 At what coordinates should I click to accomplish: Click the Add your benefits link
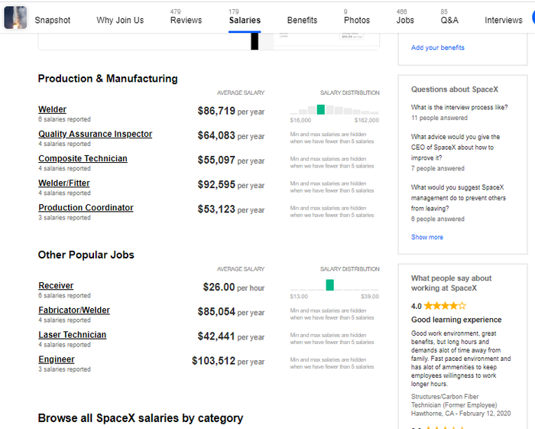(x=437, y=47)
